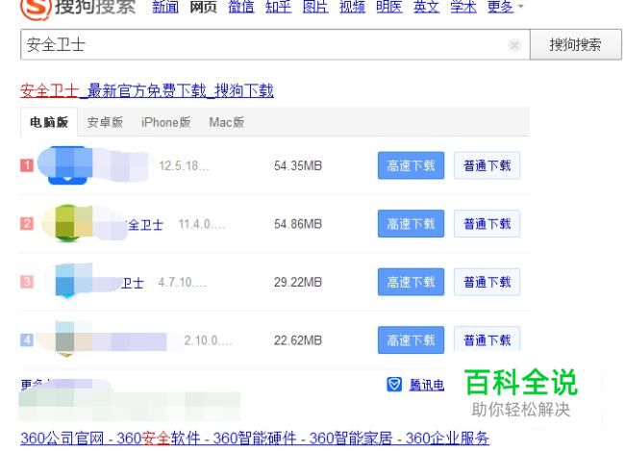Open the 微信 search category
The height and width of the screenshot is (451, 625).
click(240, 7)
